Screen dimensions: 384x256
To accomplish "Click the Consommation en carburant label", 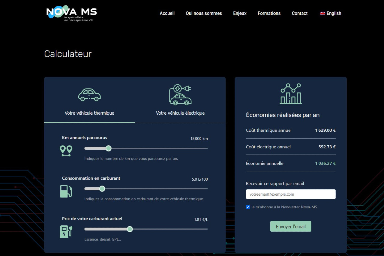I will point(91,178).
